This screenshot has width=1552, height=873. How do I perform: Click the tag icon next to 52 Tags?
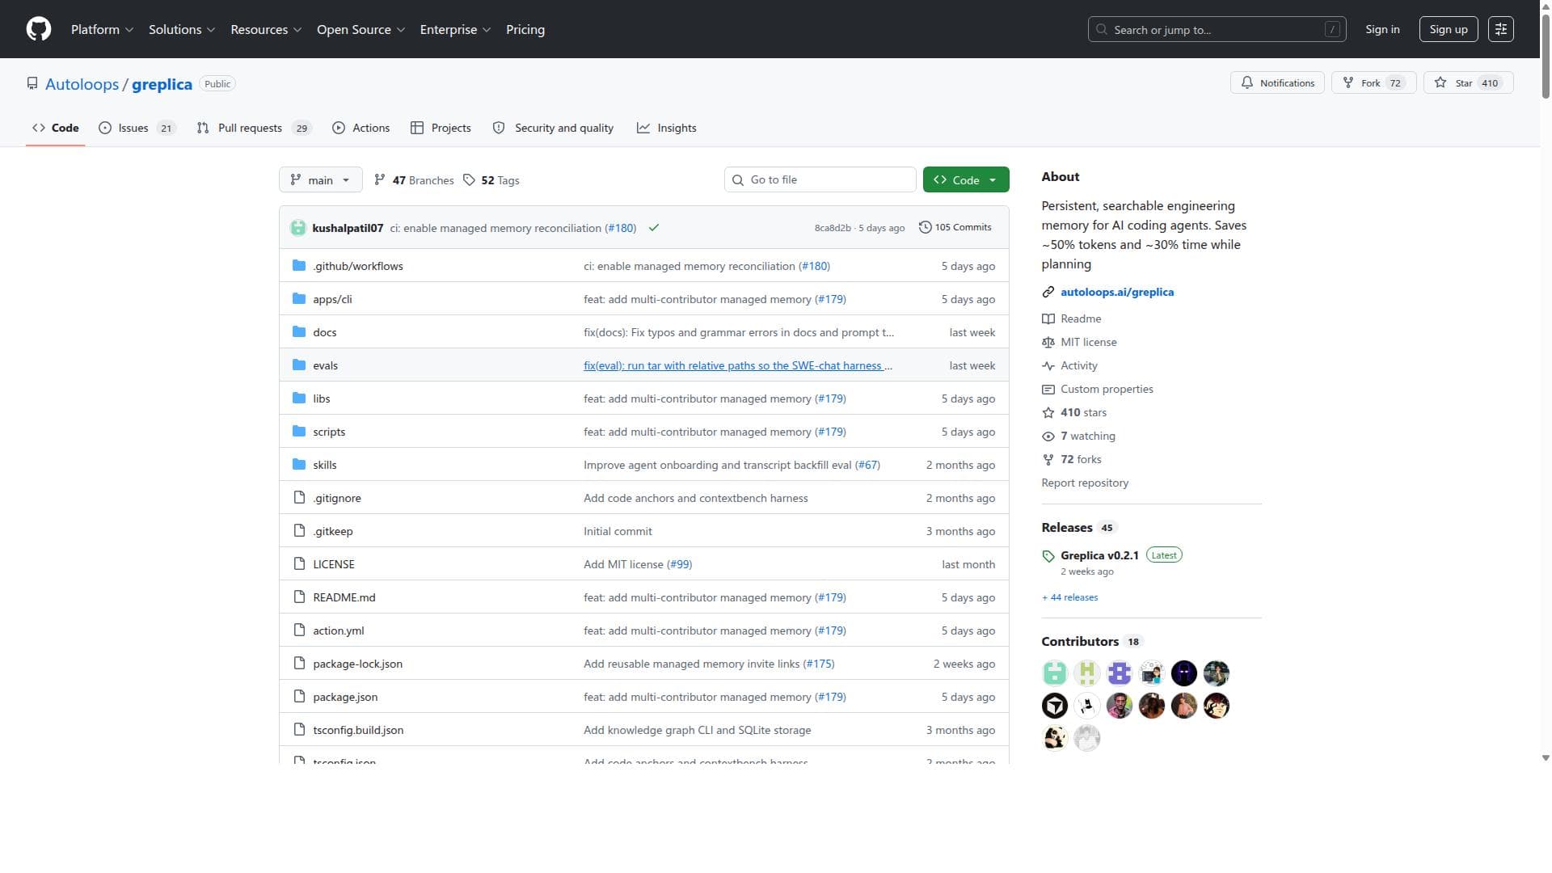[x=469, y=180]
